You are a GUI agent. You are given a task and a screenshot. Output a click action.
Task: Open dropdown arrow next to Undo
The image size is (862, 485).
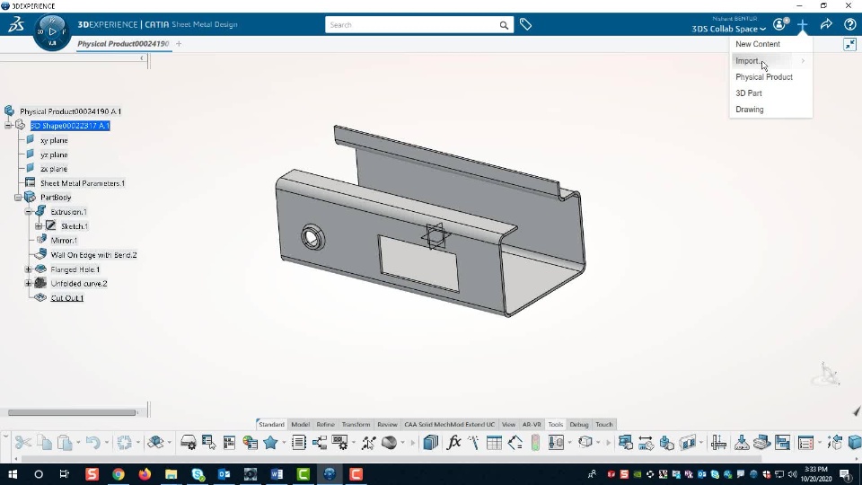(x=107, y=442)
